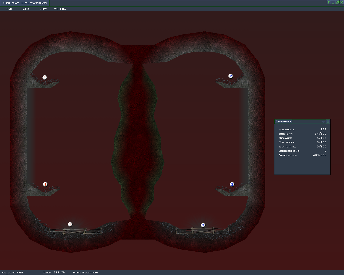Select the middle-left red team spawn marker
The width and height of the screenshot is (344, 275).
coord(45,184)
